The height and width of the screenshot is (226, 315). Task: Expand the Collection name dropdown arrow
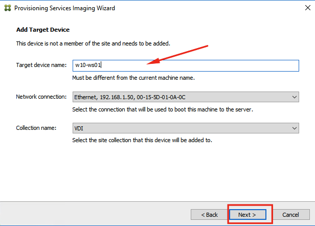click(x=295, y=128)
